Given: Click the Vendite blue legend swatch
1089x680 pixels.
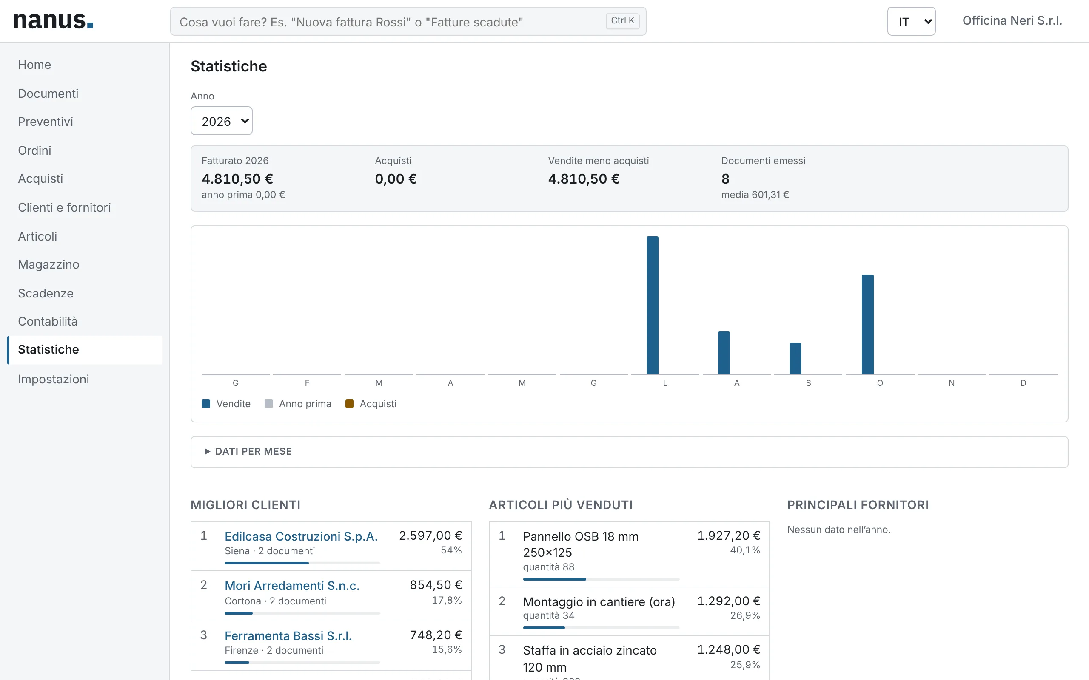Looking at the screenshot, I should click(206, 403).
